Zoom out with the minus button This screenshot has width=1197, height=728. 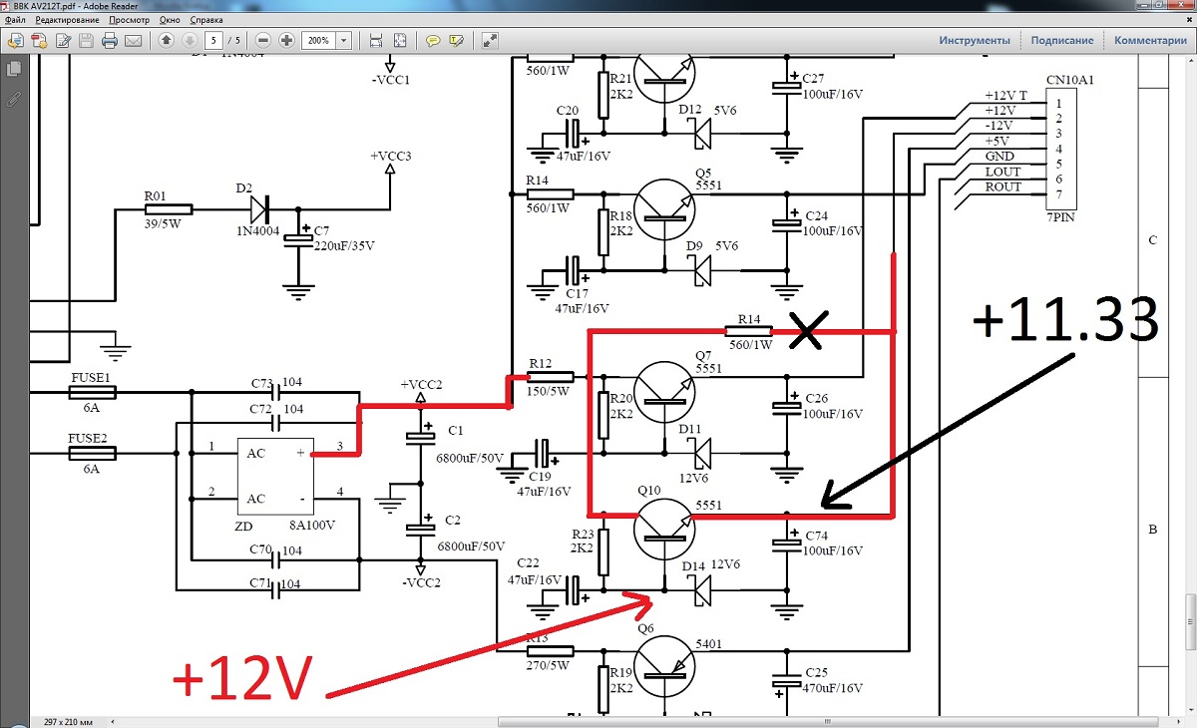pos(263,41)
